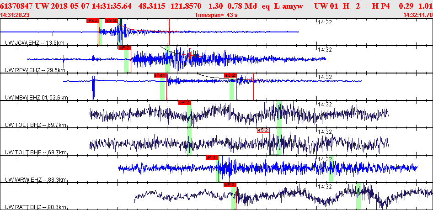The image size is (433, 210).
Task: Select the eS 2 pick flag on JCW trace
Action: pos(112,21)
